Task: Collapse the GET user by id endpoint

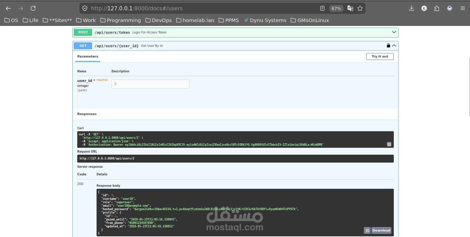Action: [394, 45]
